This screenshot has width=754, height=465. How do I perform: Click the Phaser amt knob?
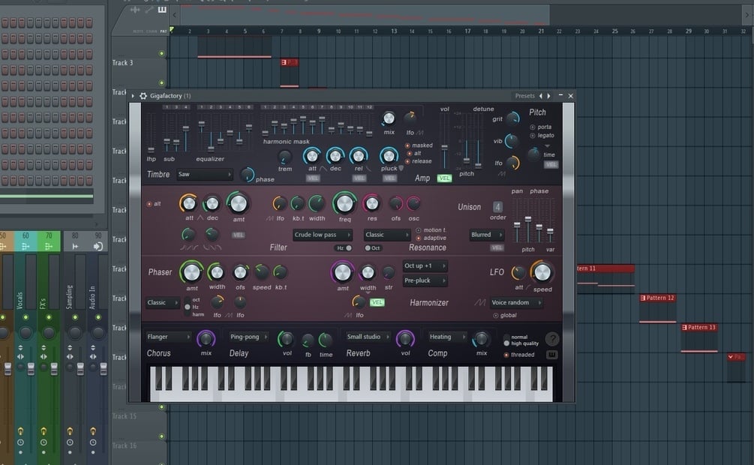click(x=191, y=272)
